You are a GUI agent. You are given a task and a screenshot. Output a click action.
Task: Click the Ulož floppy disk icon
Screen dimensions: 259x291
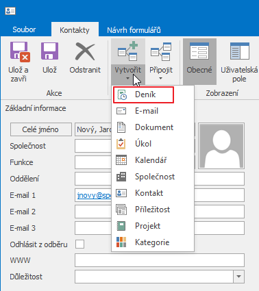coord(49,51)
